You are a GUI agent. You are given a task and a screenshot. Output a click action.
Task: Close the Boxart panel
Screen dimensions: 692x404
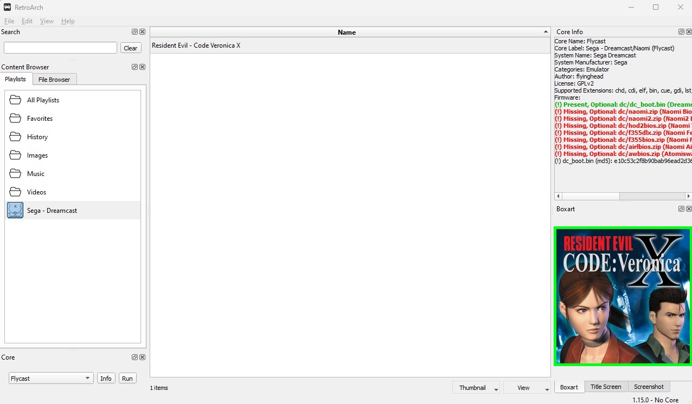pos(689,209)
